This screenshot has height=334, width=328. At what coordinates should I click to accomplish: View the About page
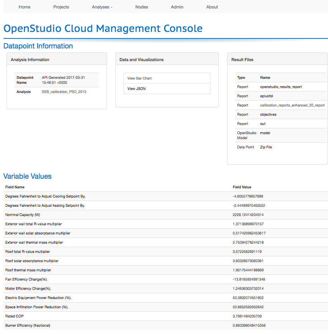[x=212, y=7]
